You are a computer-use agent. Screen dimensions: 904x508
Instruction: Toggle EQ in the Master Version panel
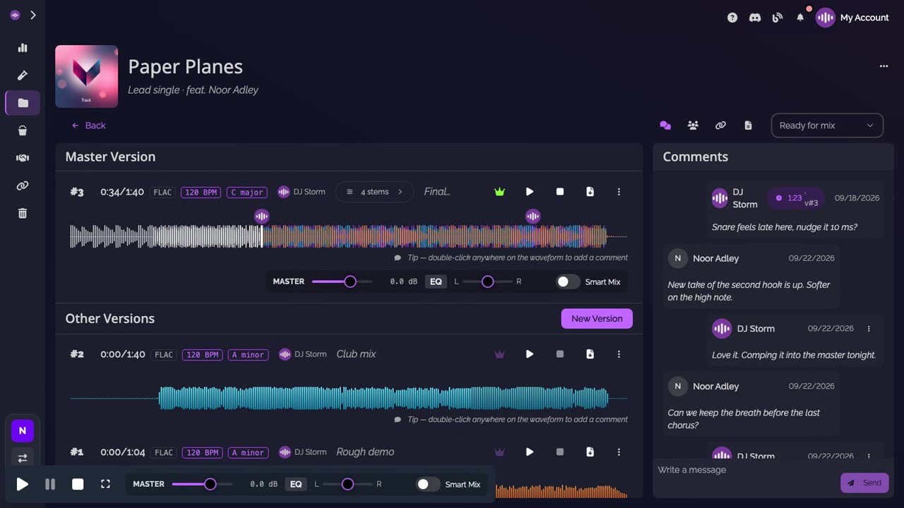(x=436, y=282)
